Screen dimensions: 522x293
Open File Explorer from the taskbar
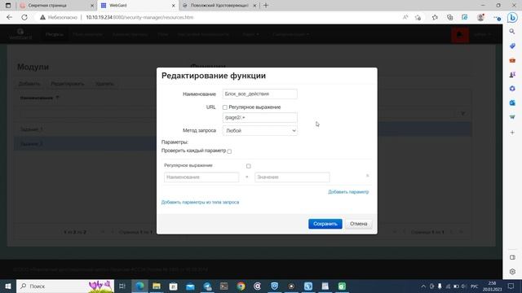(x=157, y=286)
